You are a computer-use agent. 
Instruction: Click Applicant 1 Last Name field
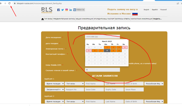pos(114,84)
